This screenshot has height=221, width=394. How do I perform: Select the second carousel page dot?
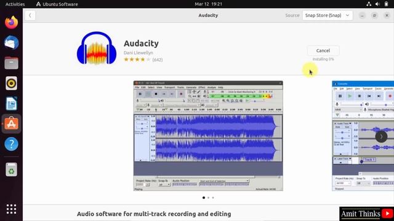pos(208,198)
